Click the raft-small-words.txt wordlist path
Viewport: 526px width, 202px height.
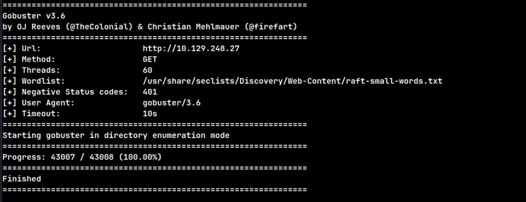pyautogui.click(x=292, y=81)
